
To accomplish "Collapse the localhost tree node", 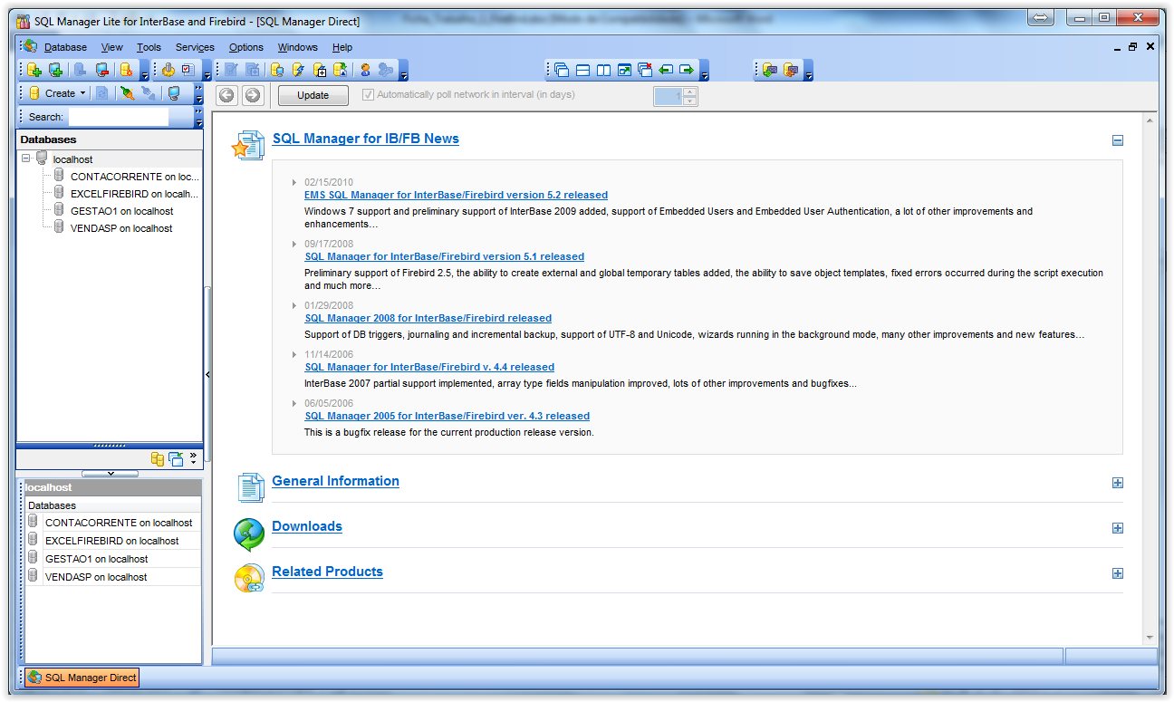I will tap(26, 159).
